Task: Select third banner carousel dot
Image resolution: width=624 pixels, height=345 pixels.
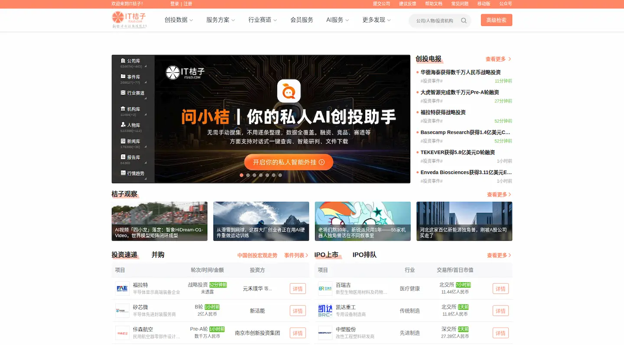Action: (x=254, y=175)
